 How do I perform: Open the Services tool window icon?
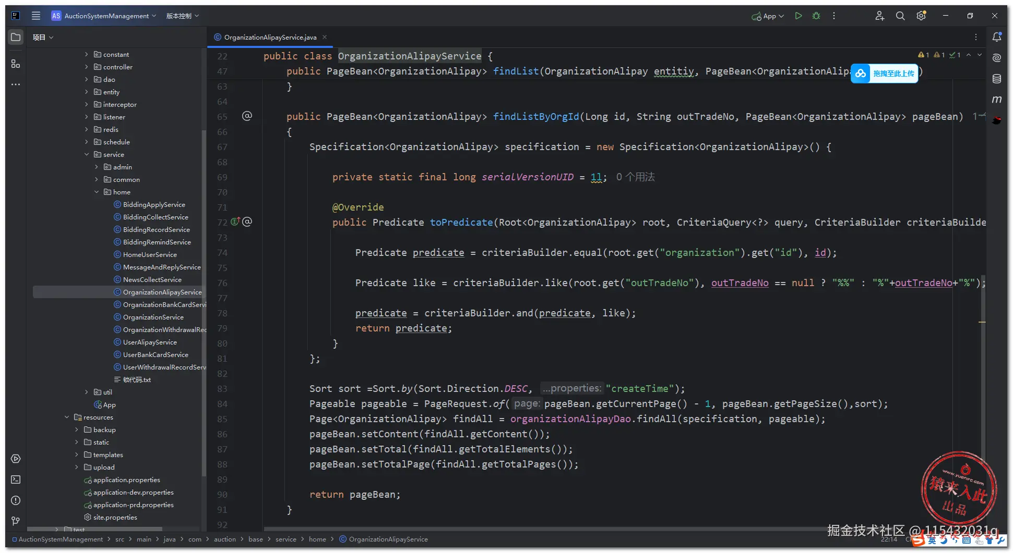tap(16, 459)
